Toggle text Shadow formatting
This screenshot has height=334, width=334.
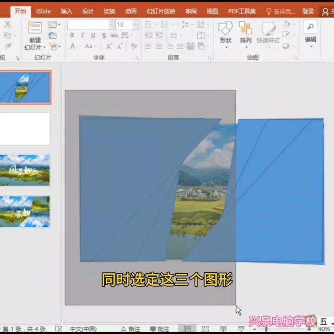coord(104,35)
